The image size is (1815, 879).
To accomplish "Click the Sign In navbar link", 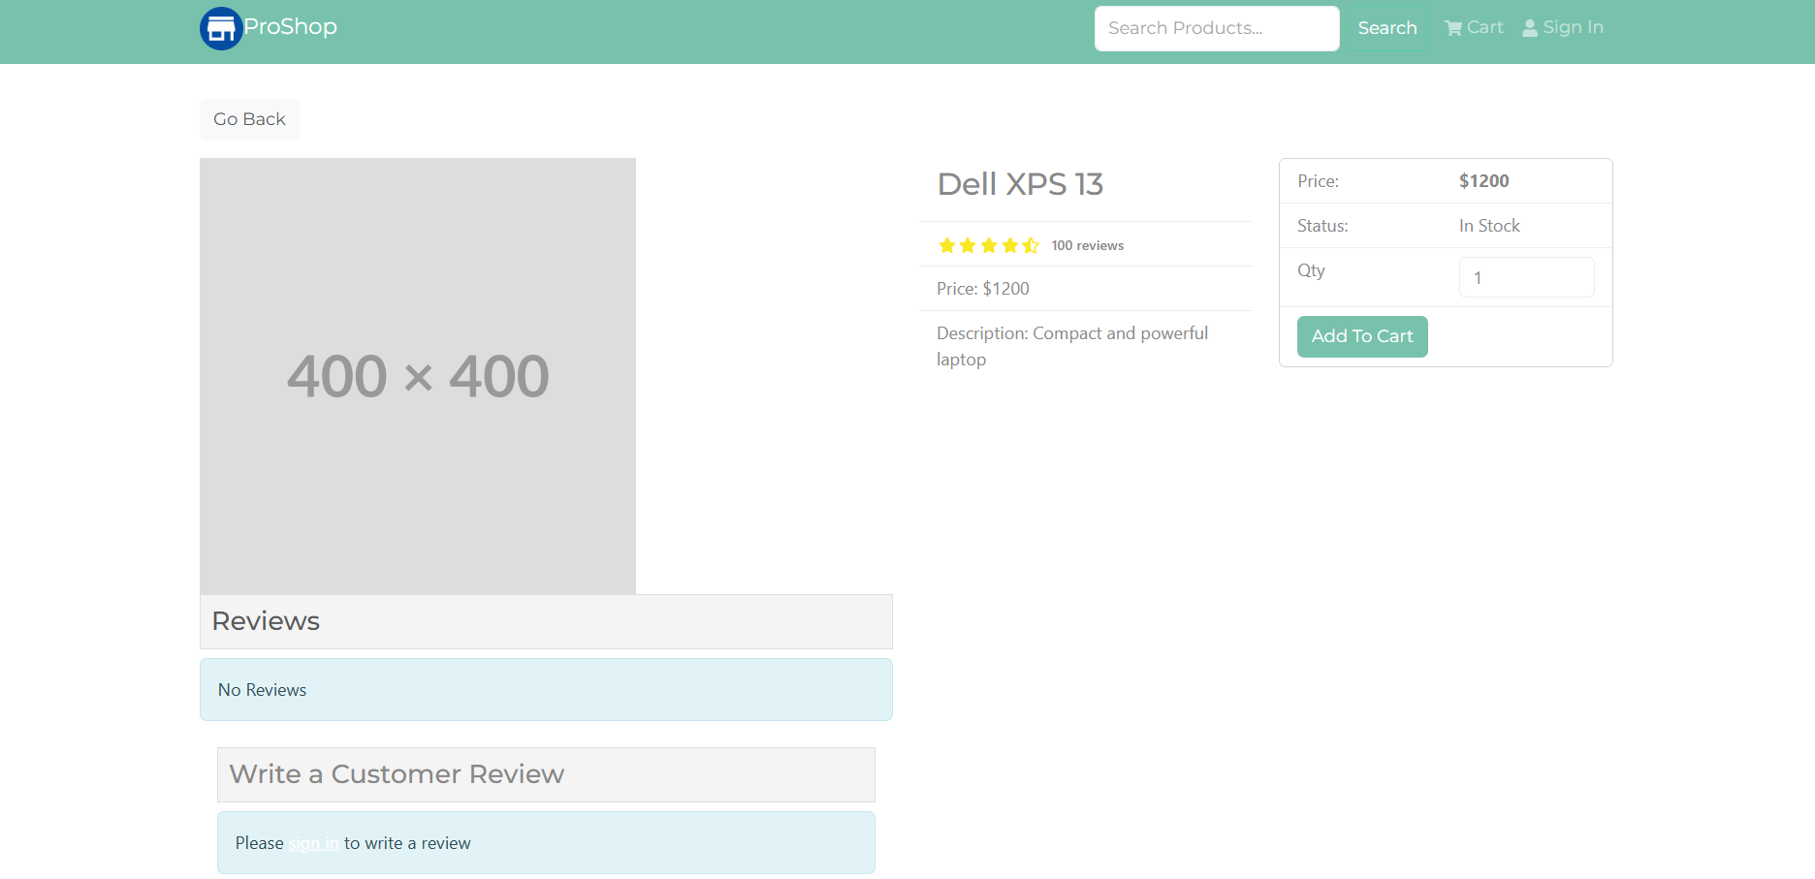I will [x=1563, y=27].
